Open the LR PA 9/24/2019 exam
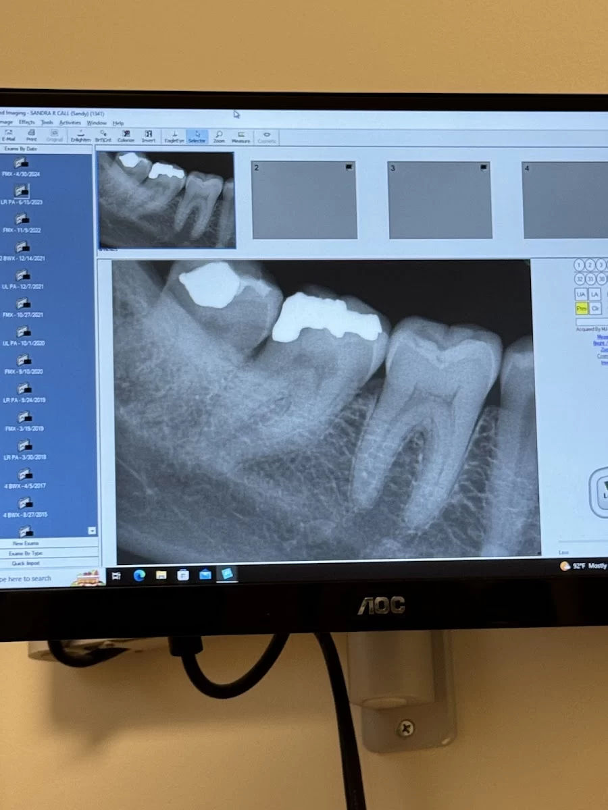 (x=24, y=394)
